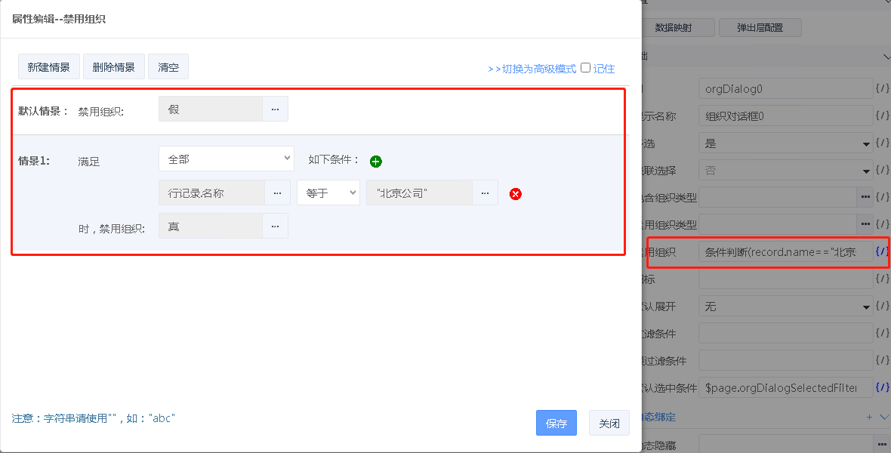Click ellipsis button in 动态隐藏 row
This screenshot has height=453, width=891.
(x=881, y=443)
